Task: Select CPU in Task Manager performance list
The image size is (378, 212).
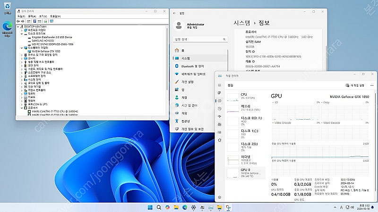Action: [245, 97]
